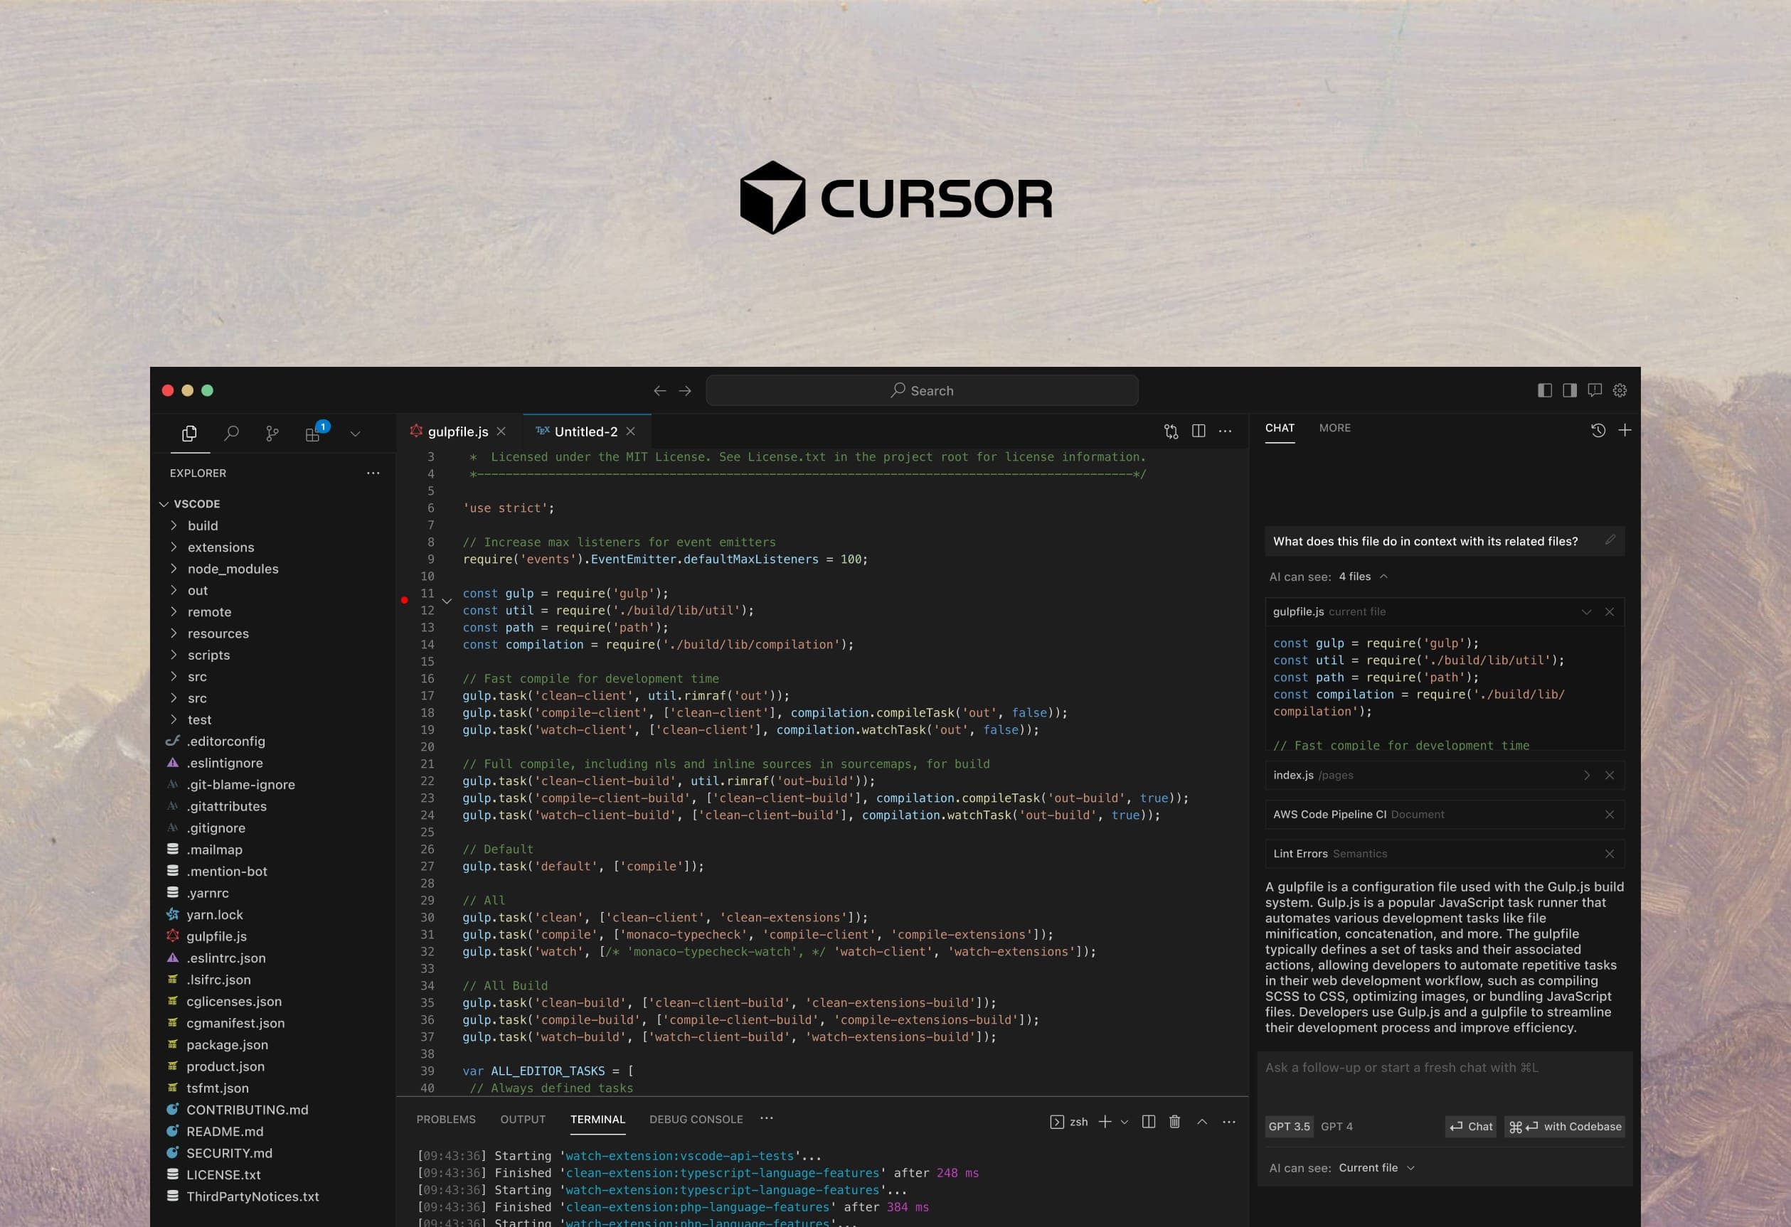The image size is (1791, 1227).
Task: Switch to the PROBLEMS panel tab
Action: [445, 1119]
